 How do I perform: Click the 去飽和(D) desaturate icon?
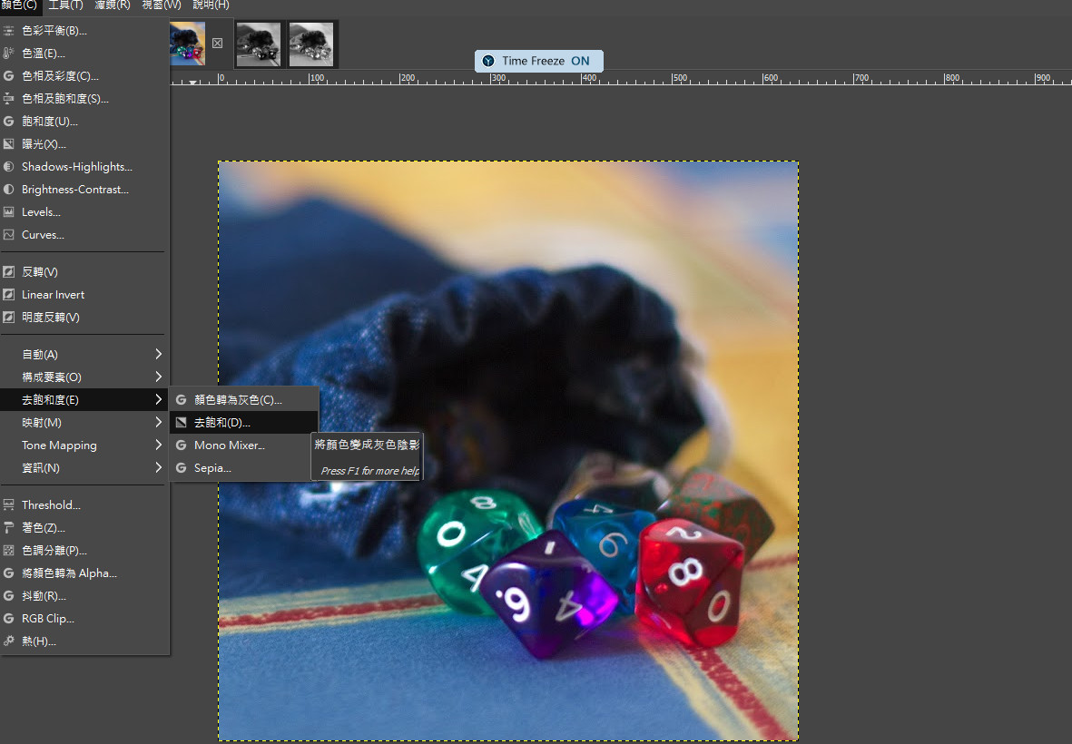click(x=182, y=423)
